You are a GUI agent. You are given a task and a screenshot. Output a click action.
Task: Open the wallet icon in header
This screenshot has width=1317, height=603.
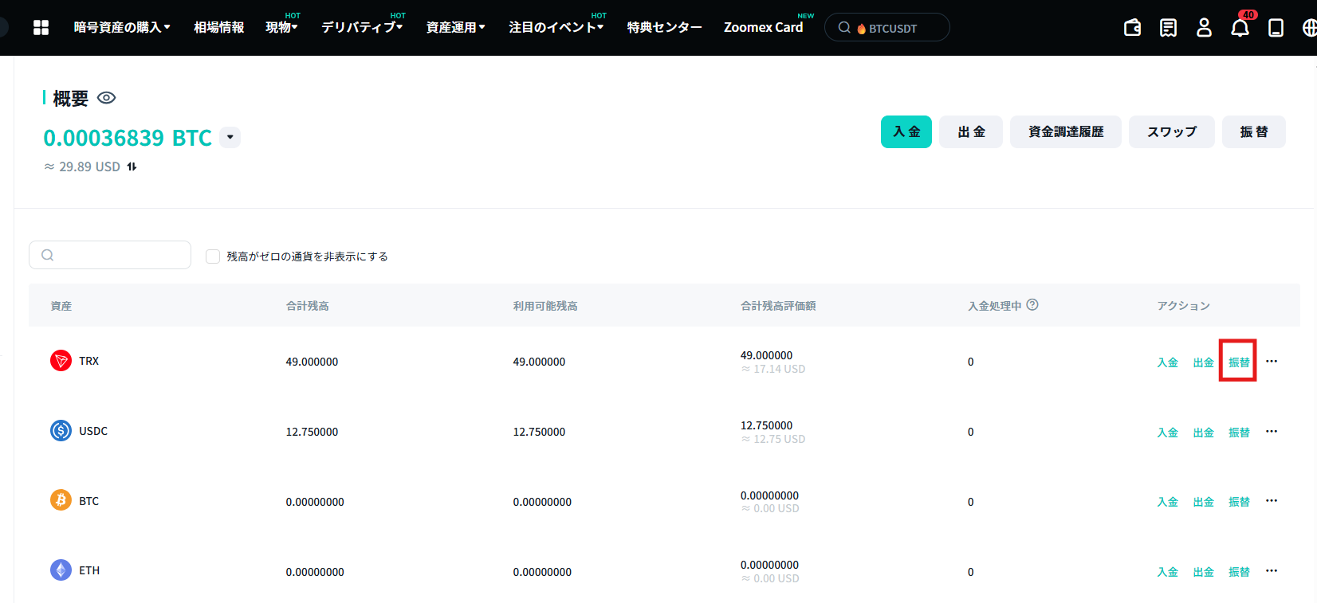pos(1132,28)
